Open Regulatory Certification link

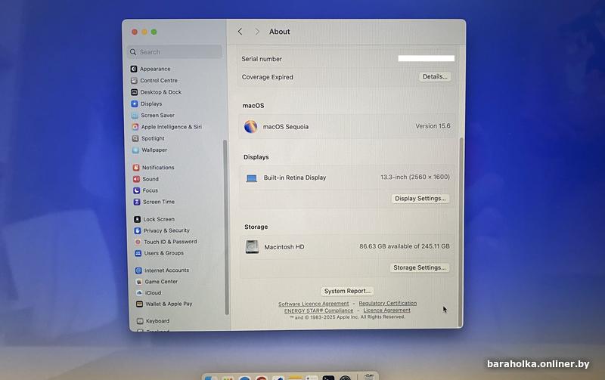388,303
